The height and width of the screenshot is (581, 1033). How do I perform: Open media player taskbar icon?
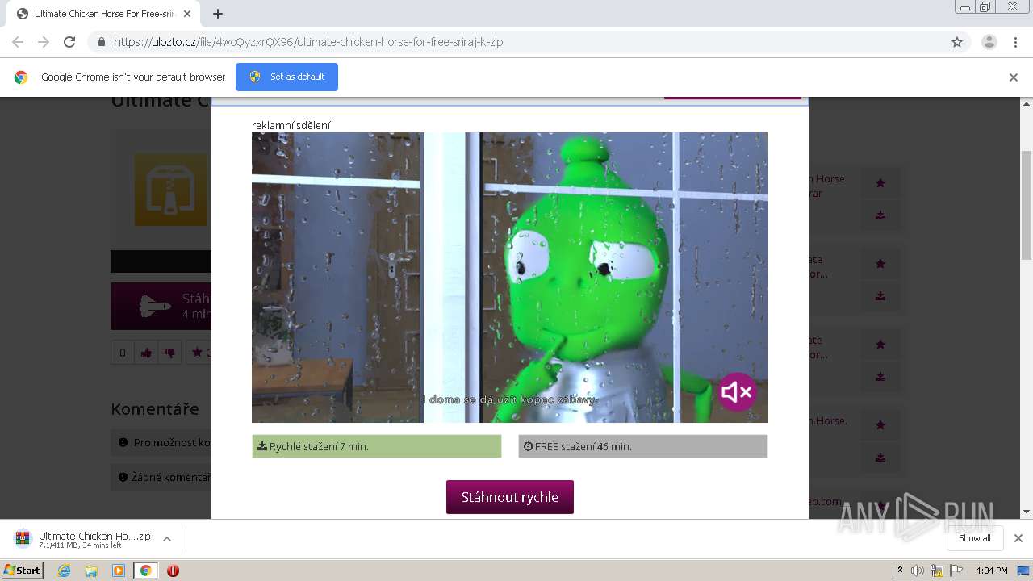pos(119,571)
